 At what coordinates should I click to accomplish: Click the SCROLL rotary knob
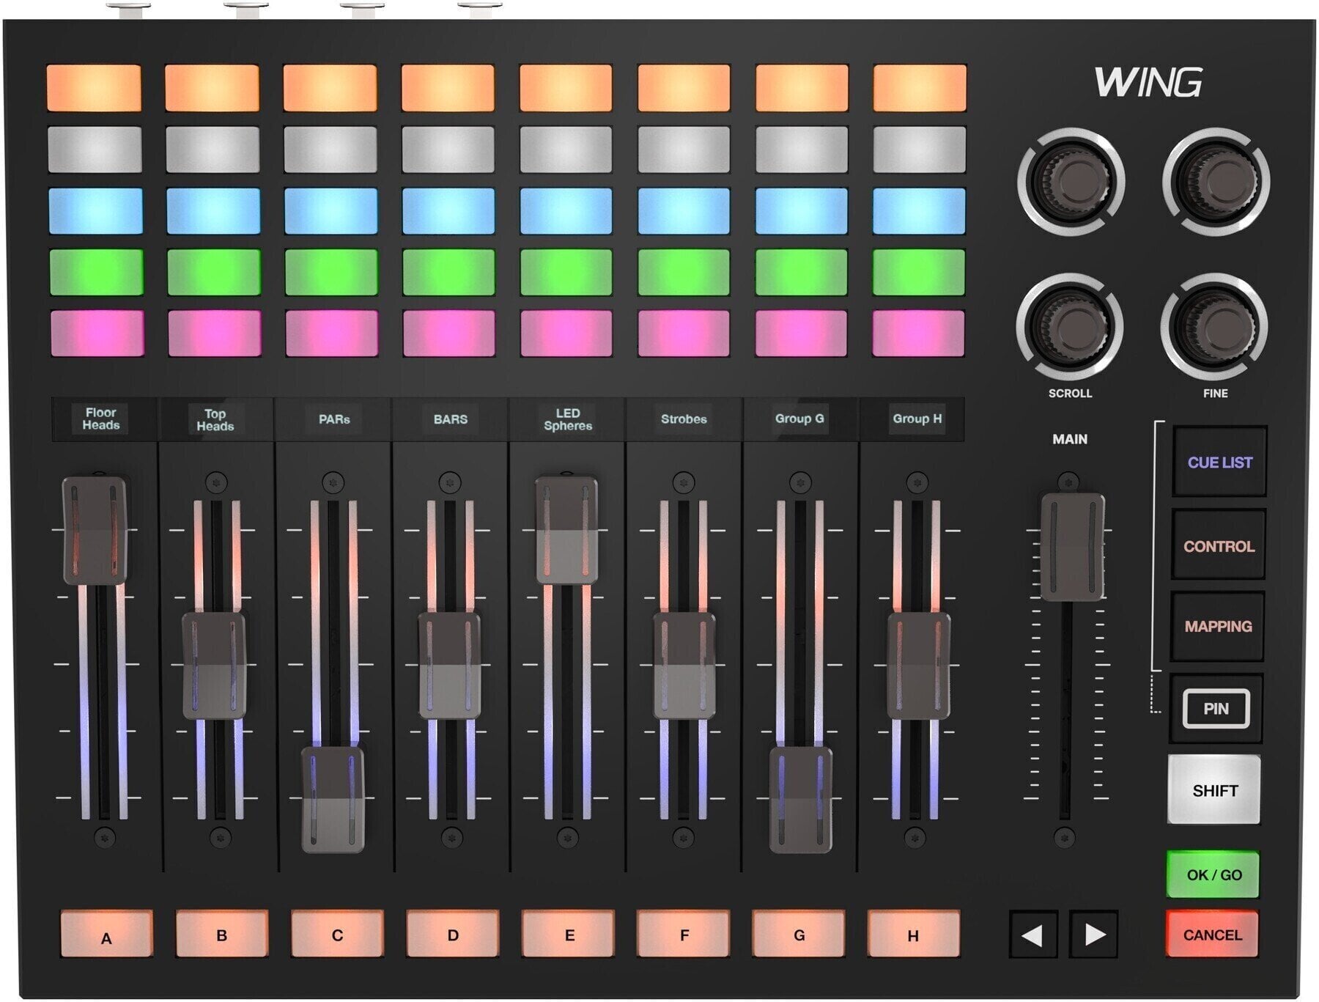1069,326
